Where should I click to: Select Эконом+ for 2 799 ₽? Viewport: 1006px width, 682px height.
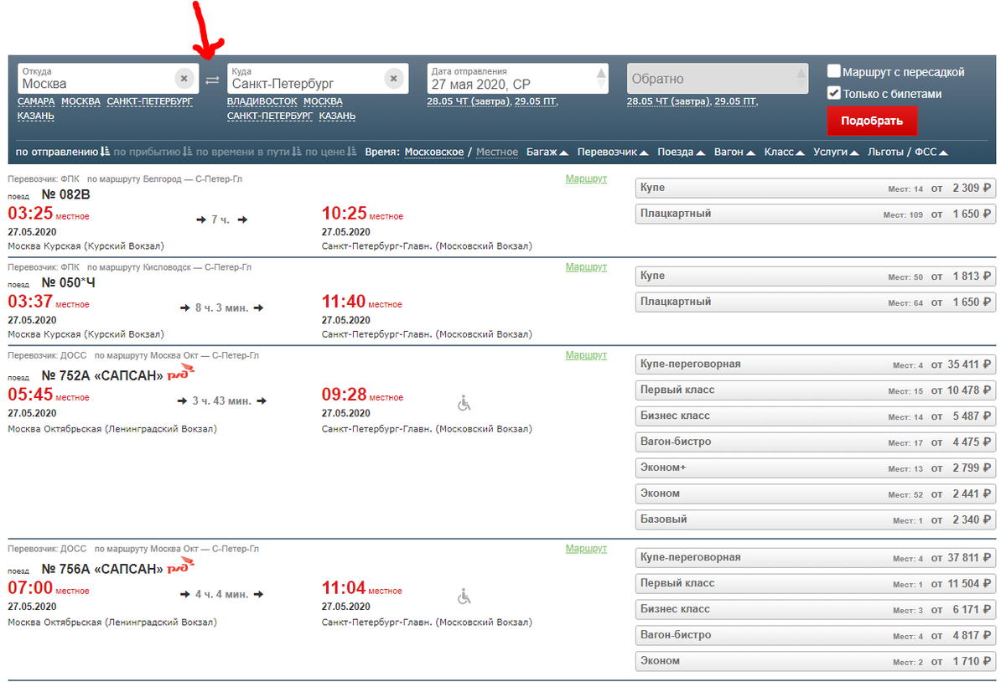tap(816, 468)
